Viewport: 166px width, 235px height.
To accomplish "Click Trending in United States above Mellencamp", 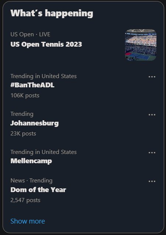I will (44, 152).
